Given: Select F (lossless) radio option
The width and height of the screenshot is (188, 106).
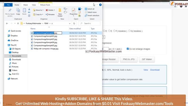Looking at the screenshot, I should (x=114, y=31).
